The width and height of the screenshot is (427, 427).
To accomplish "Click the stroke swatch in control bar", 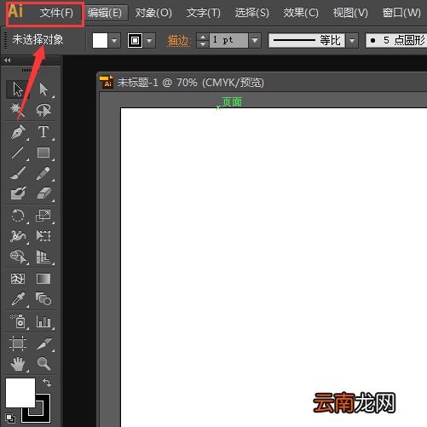I will coord(135,40).
